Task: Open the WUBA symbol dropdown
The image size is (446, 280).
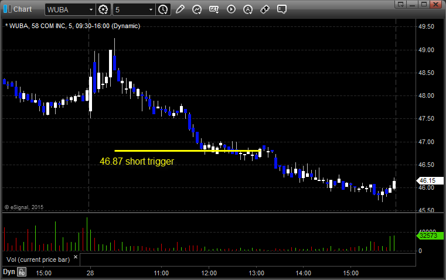Action: pos(90,9)
